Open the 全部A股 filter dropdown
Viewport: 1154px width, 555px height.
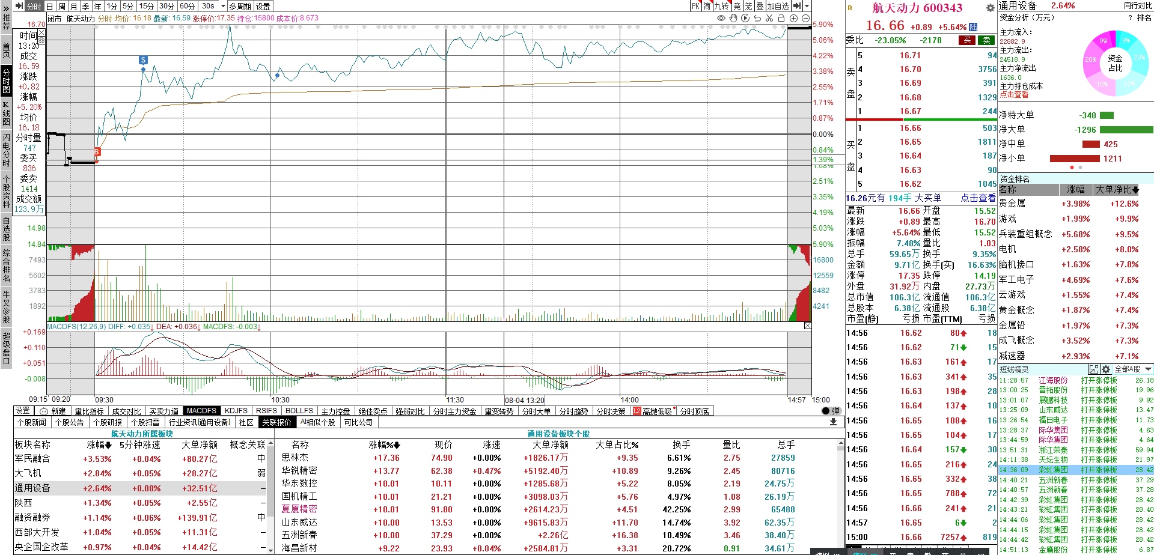1133,369
